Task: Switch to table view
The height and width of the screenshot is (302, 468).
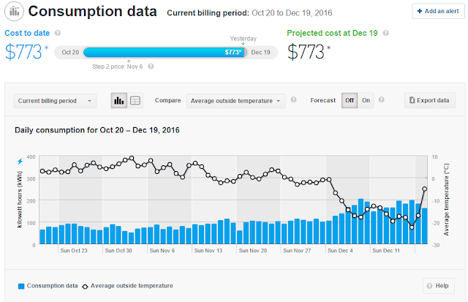Action: tap(135, 101)
